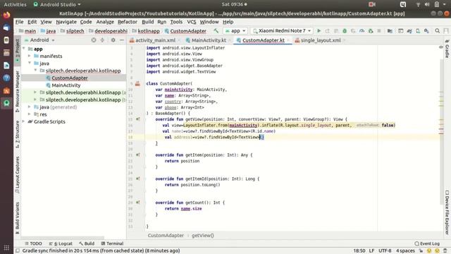Click the LF line separator in status bar
Screen dimensions: 451x254
pos(371,251)
